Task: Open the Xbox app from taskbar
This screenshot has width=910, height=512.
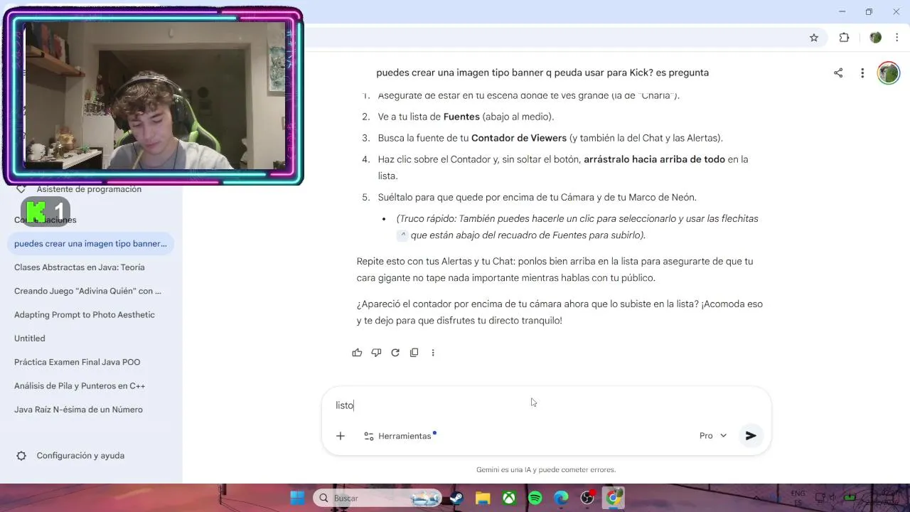Action: [x=509, y=498]
